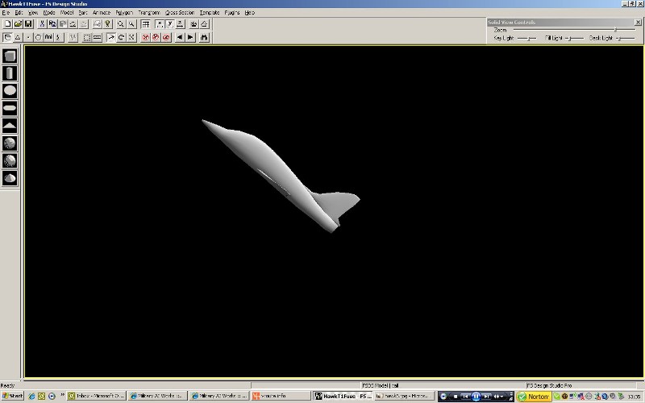Open the Transform menu
Image resolution: width=645 pixels, height=403 pixels.
pos(149,13)
